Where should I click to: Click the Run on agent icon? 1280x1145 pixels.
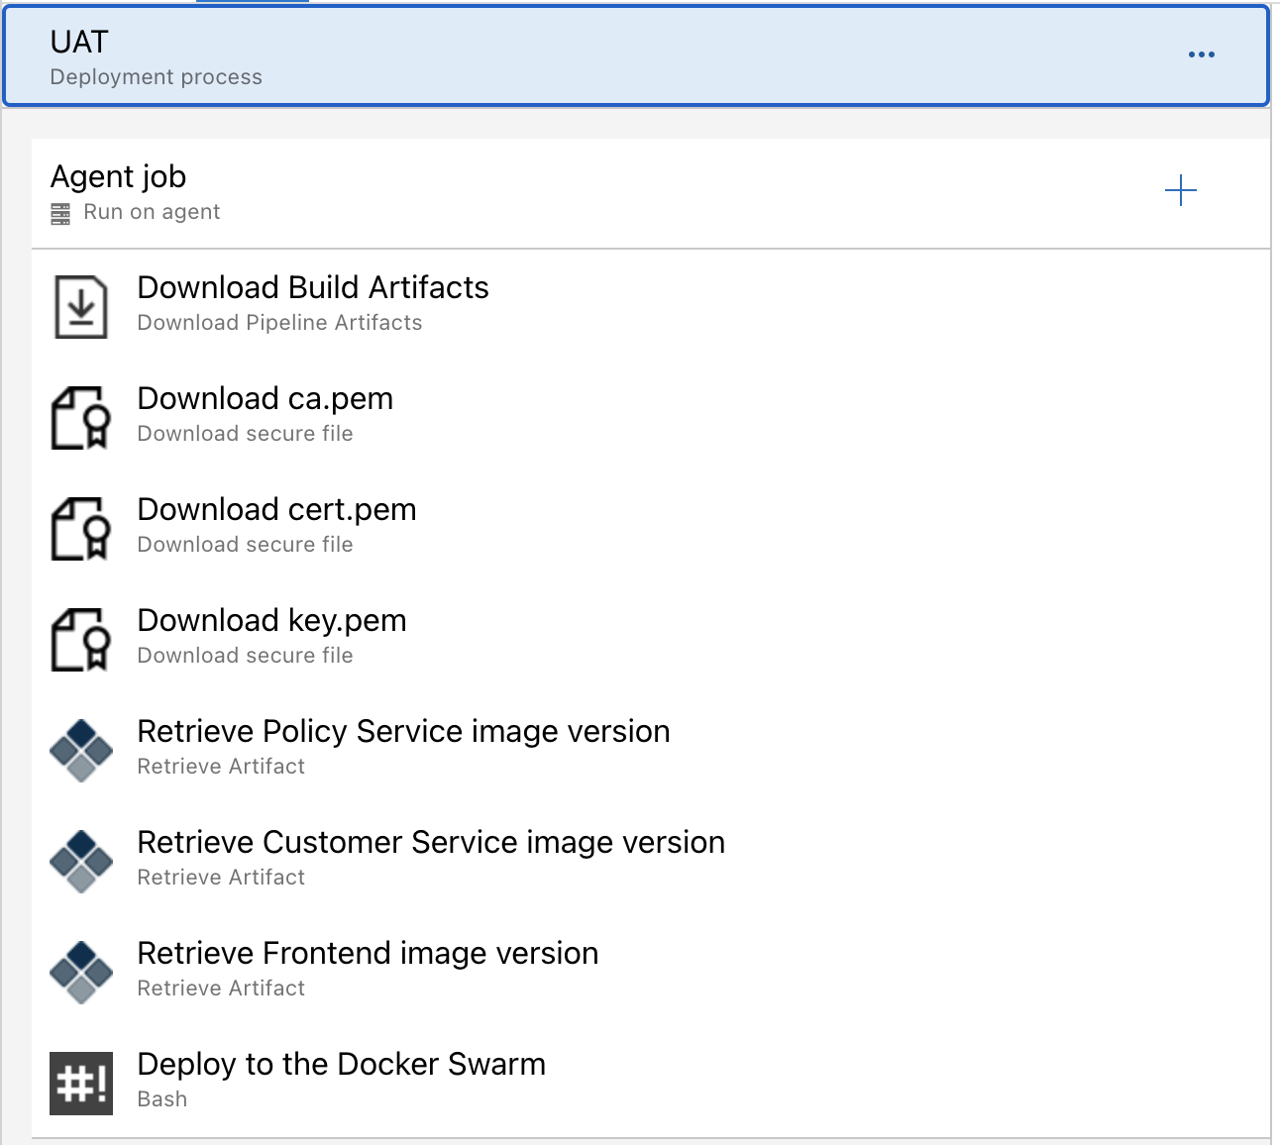pos(61,211)
